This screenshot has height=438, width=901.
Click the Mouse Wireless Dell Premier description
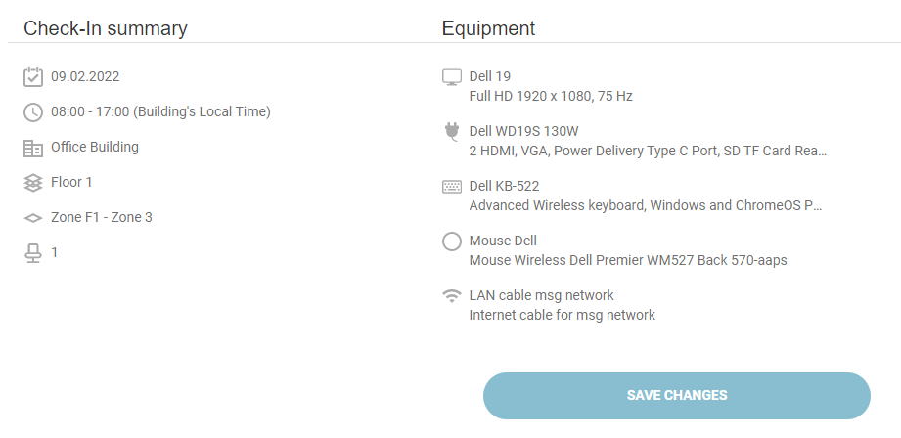tap(628, 260)
